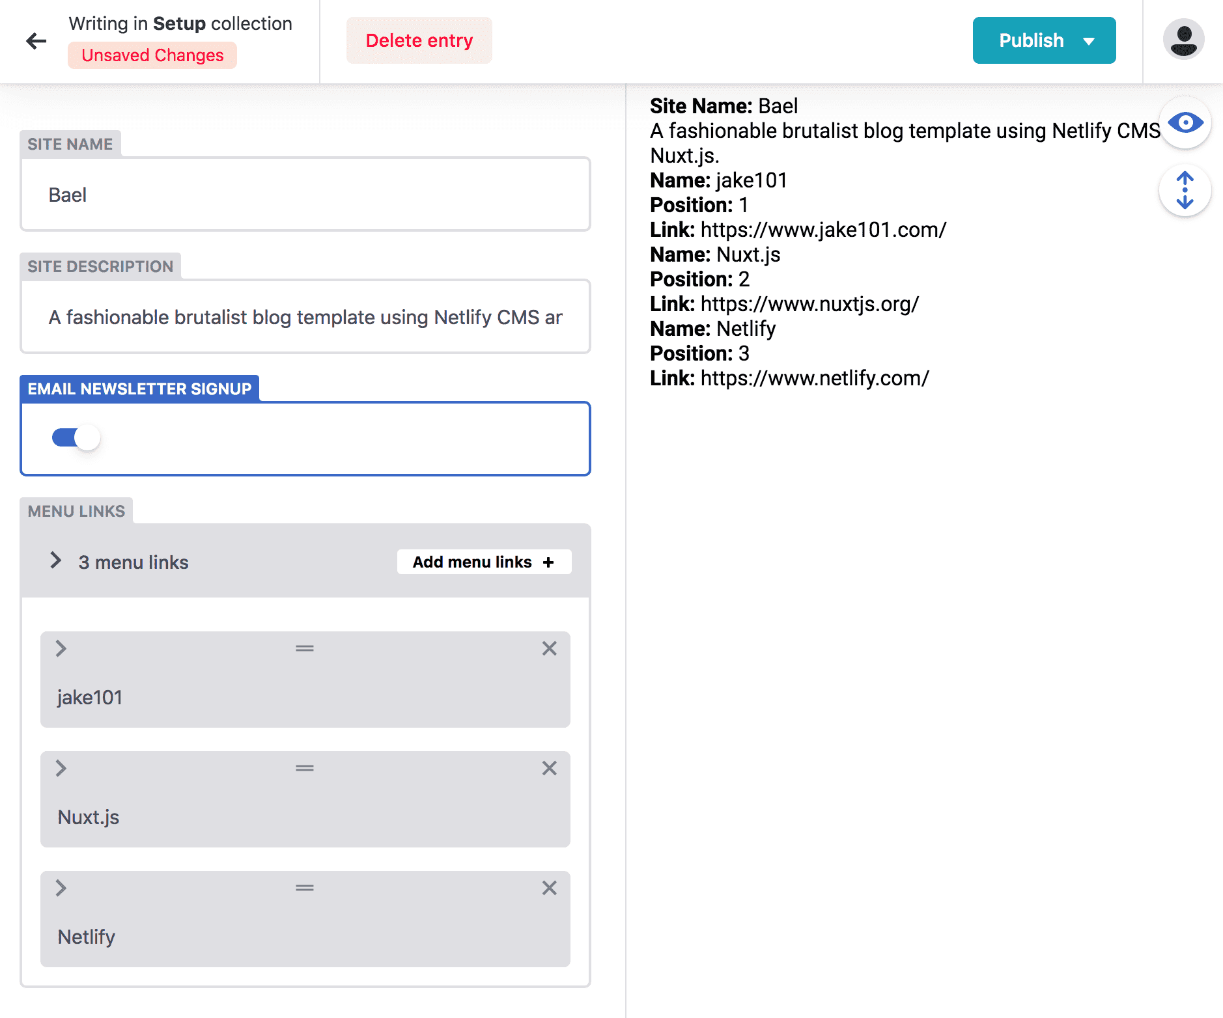Remove the Netlify menu link with its X
Viewport: 1223px width, 1018px height.
coord(549,888)
